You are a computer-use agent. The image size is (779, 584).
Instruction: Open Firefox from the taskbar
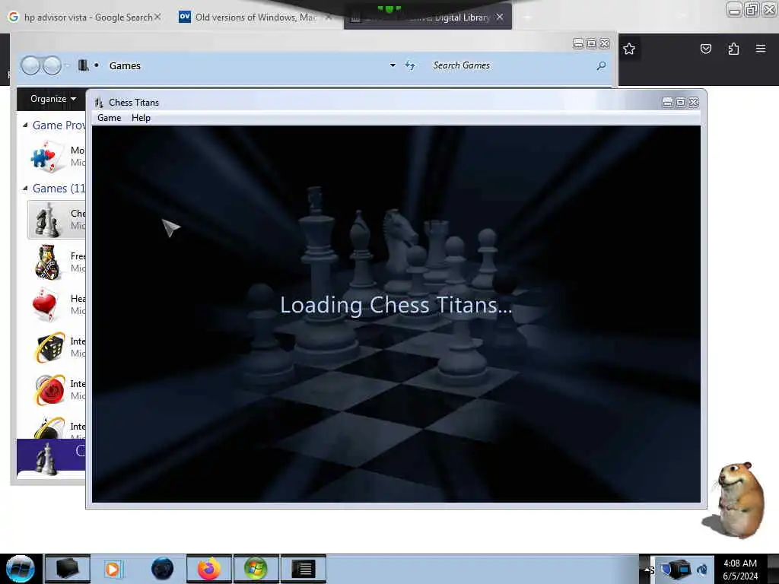point(209,569)
